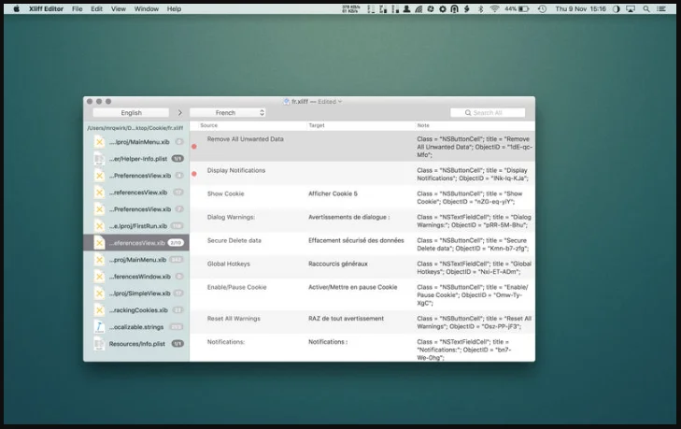Click the Search All field

(x=488, y=112)
